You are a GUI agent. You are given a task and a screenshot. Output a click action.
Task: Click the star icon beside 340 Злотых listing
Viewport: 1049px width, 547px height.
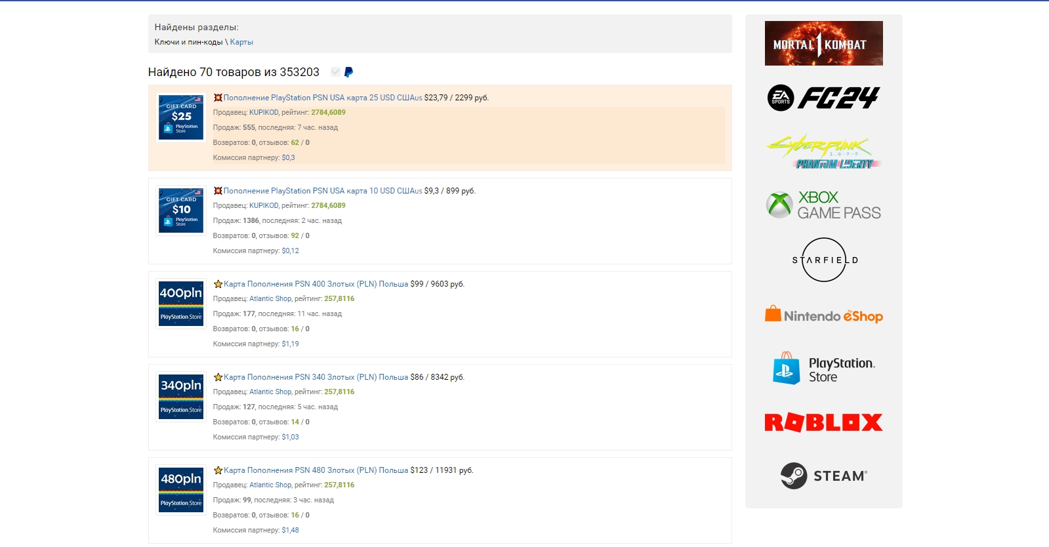pos(218,377)
